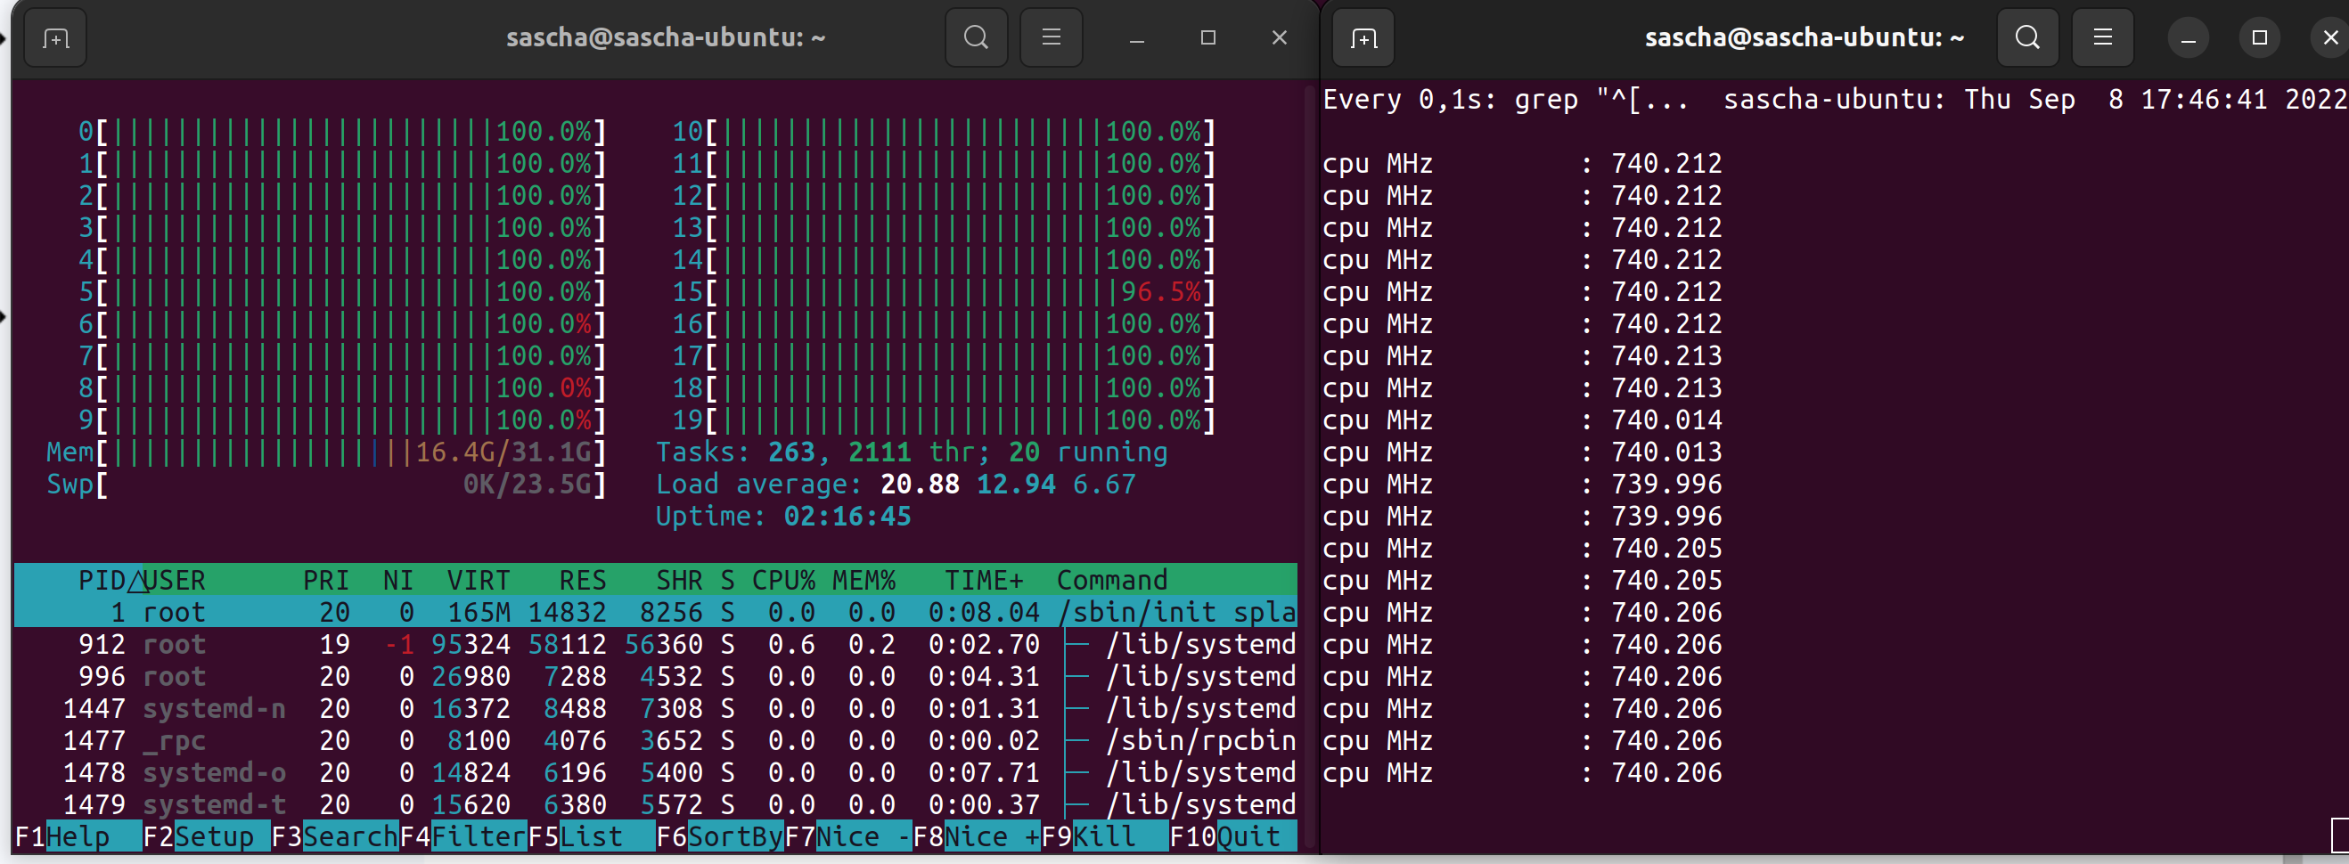Image resolution: width=2349 pixels, height=864 pixels.
Task: Click F9 Kill in htop footer
Action: click(1105, 835)
